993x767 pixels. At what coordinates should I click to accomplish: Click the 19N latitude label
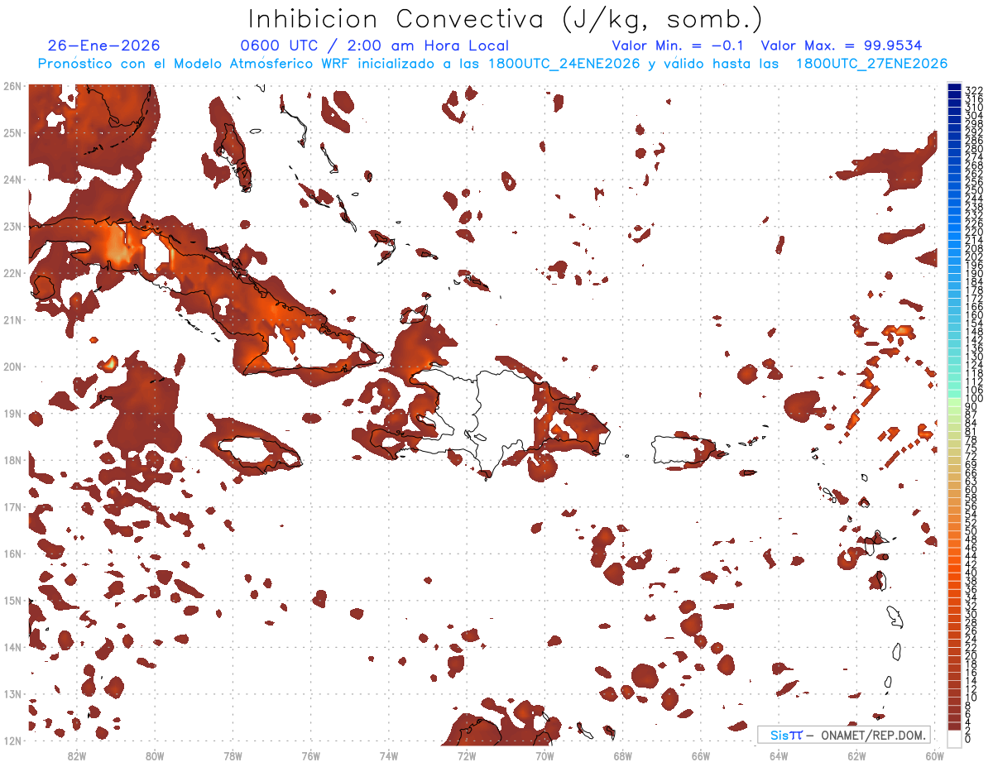[12, 413]
